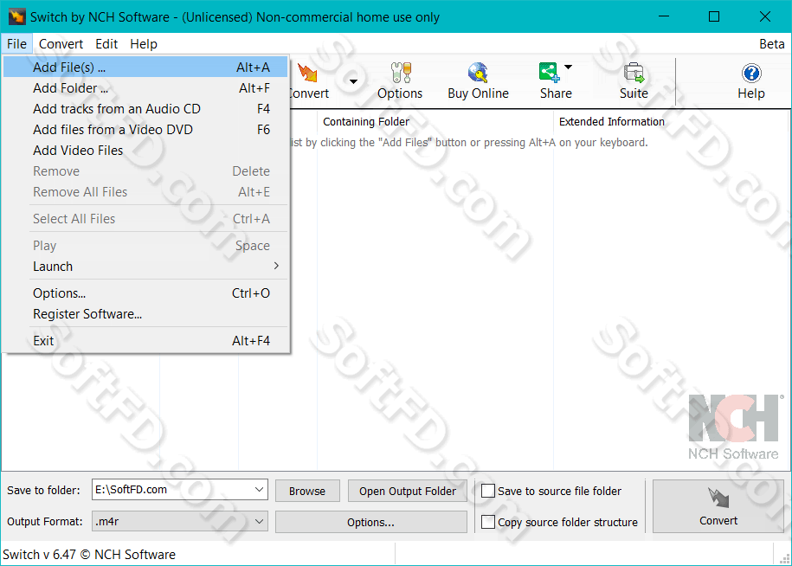Image resolution: width=792 pixels, height=566 pixels.
Task: Click the Containing Folder column header
Action: coord(435,122)
